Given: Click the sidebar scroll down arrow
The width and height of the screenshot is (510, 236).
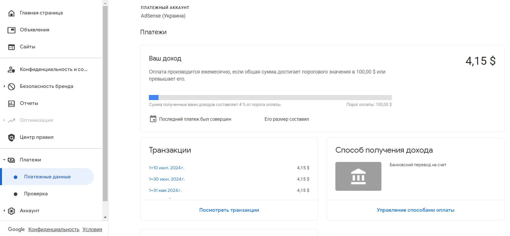Looking at the screenshot, I should 105,217.
